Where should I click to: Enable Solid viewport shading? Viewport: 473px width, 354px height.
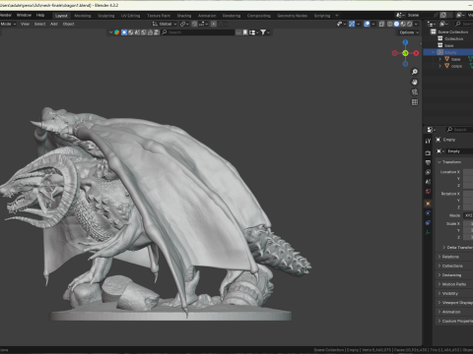pyautogui.click(x=396, y=24)
